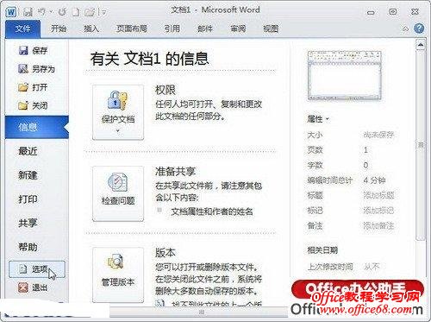Click the Word application icon in title bar

point(11,11)
